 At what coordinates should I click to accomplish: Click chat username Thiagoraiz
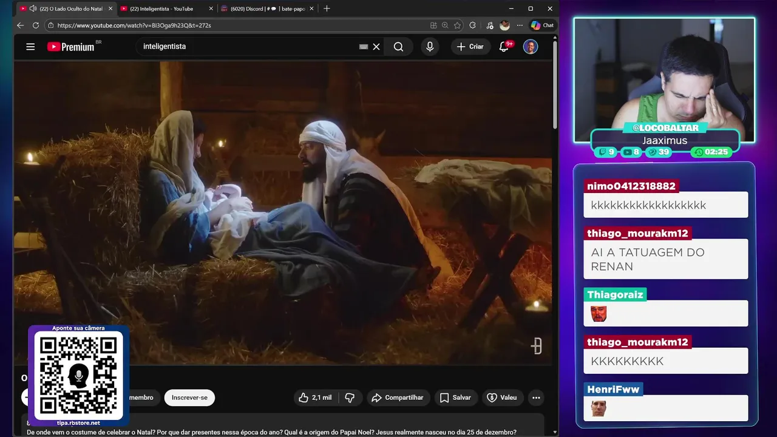click(x=615, y=295)
